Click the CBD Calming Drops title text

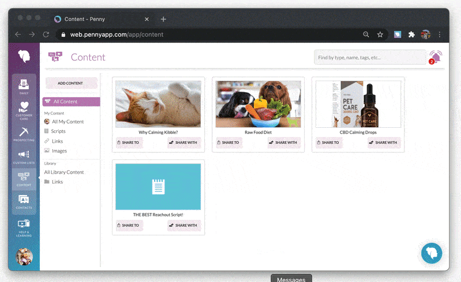[x=358, y=132]
